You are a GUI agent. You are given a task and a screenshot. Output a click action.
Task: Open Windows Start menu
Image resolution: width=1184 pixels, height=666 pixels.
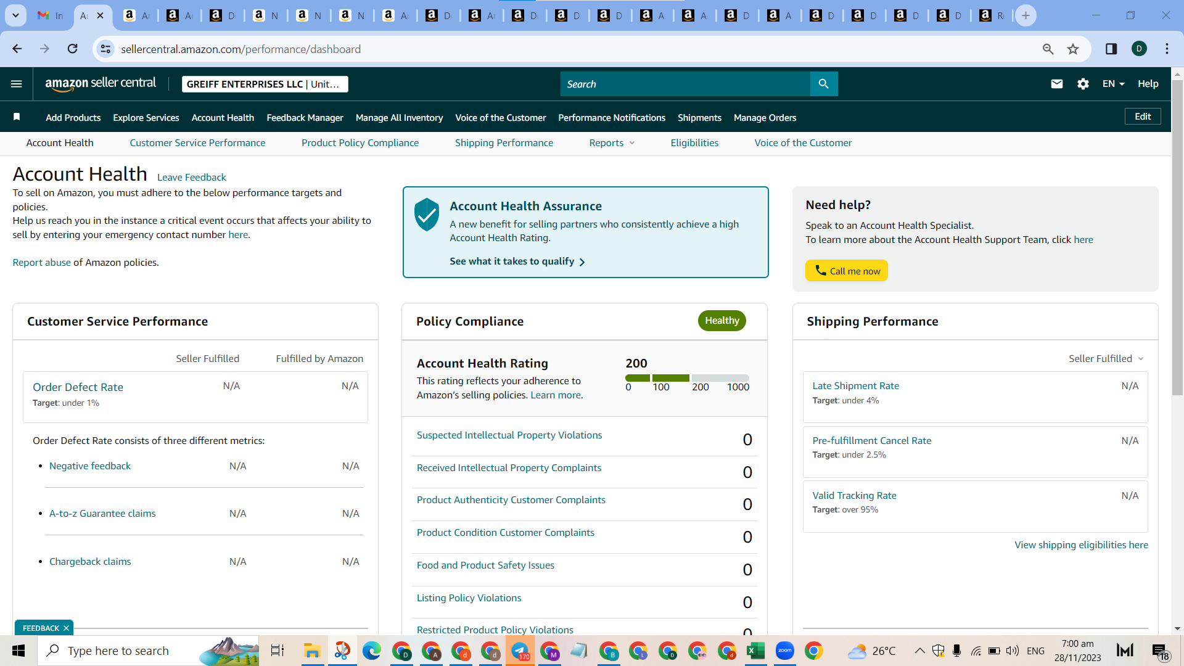18,651
